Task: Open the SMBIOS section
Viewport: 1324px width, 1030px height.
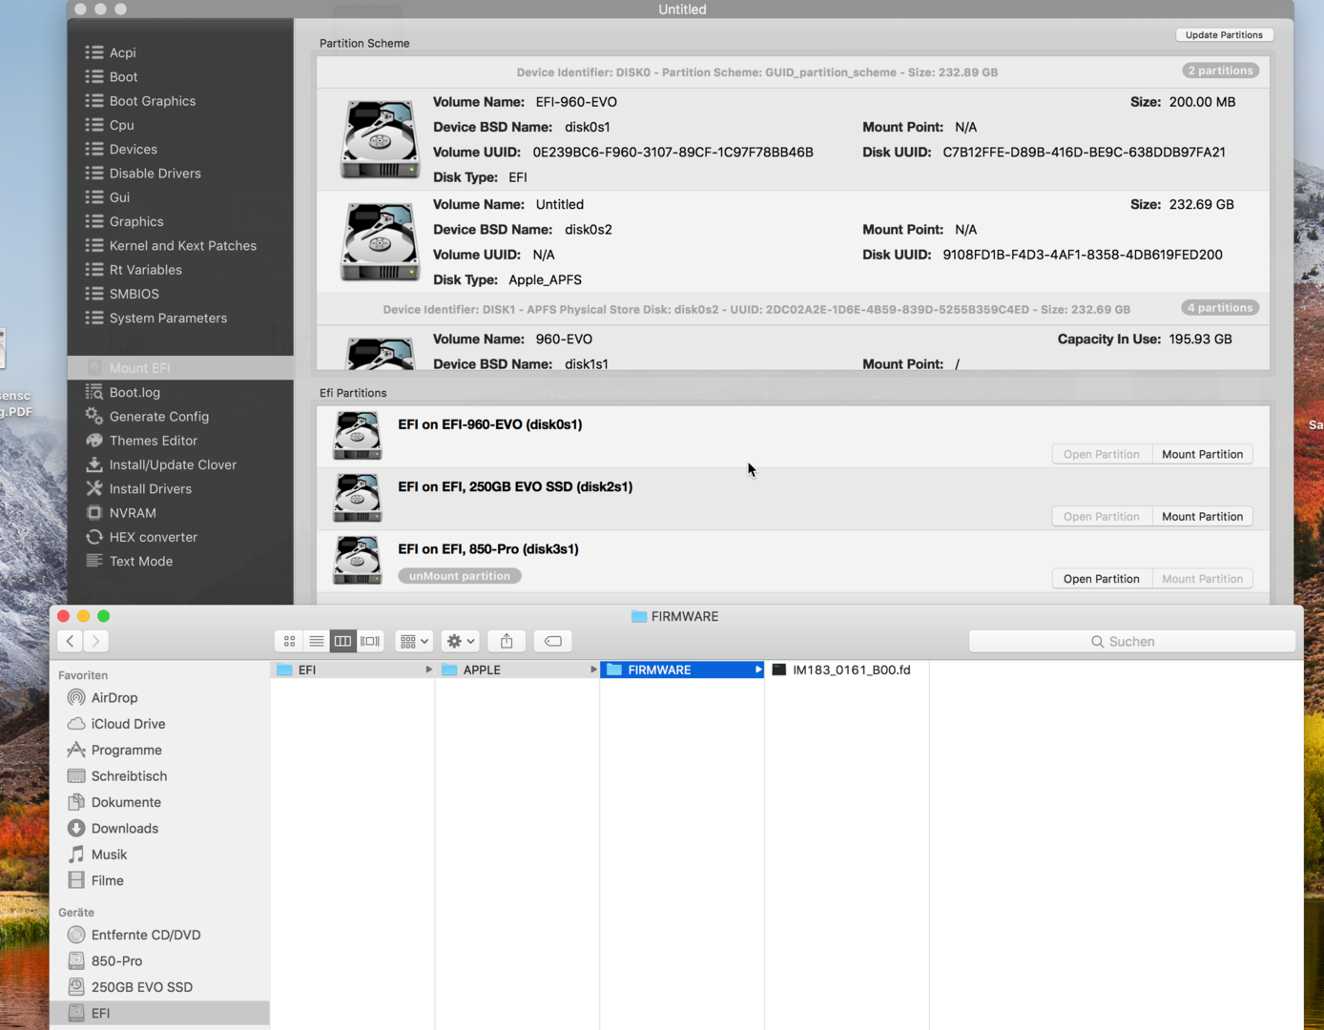Action: point(134,294)
